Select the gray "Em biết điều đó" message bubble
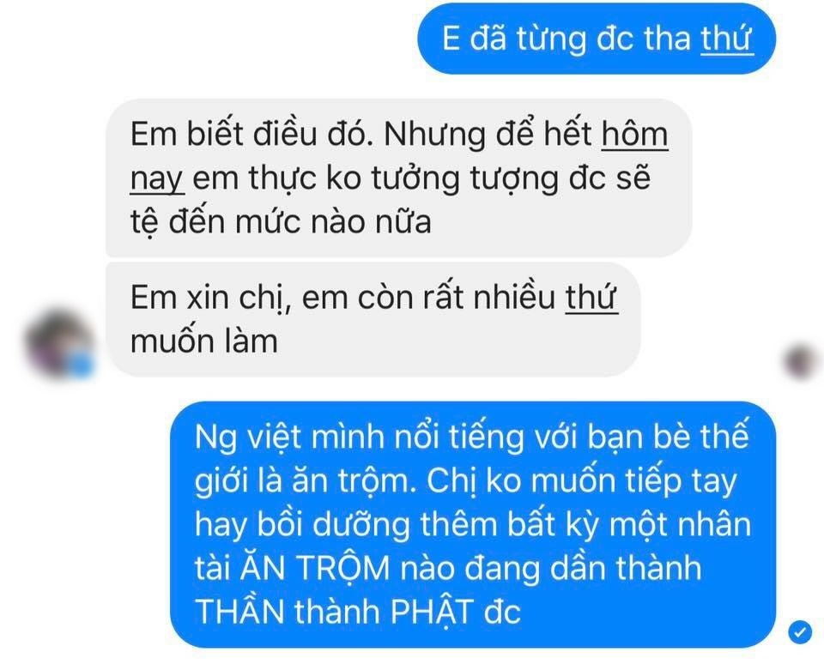 pyautogui.click(x=399, y=178)
